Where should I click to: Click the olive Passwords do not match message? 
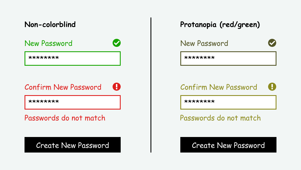click(x=220, y=118)
